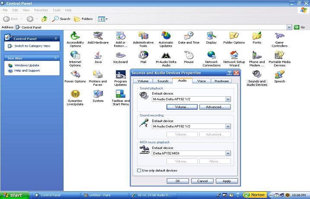Open the Favorites menu
Viewport: 310px width, 199px height.
41,10
